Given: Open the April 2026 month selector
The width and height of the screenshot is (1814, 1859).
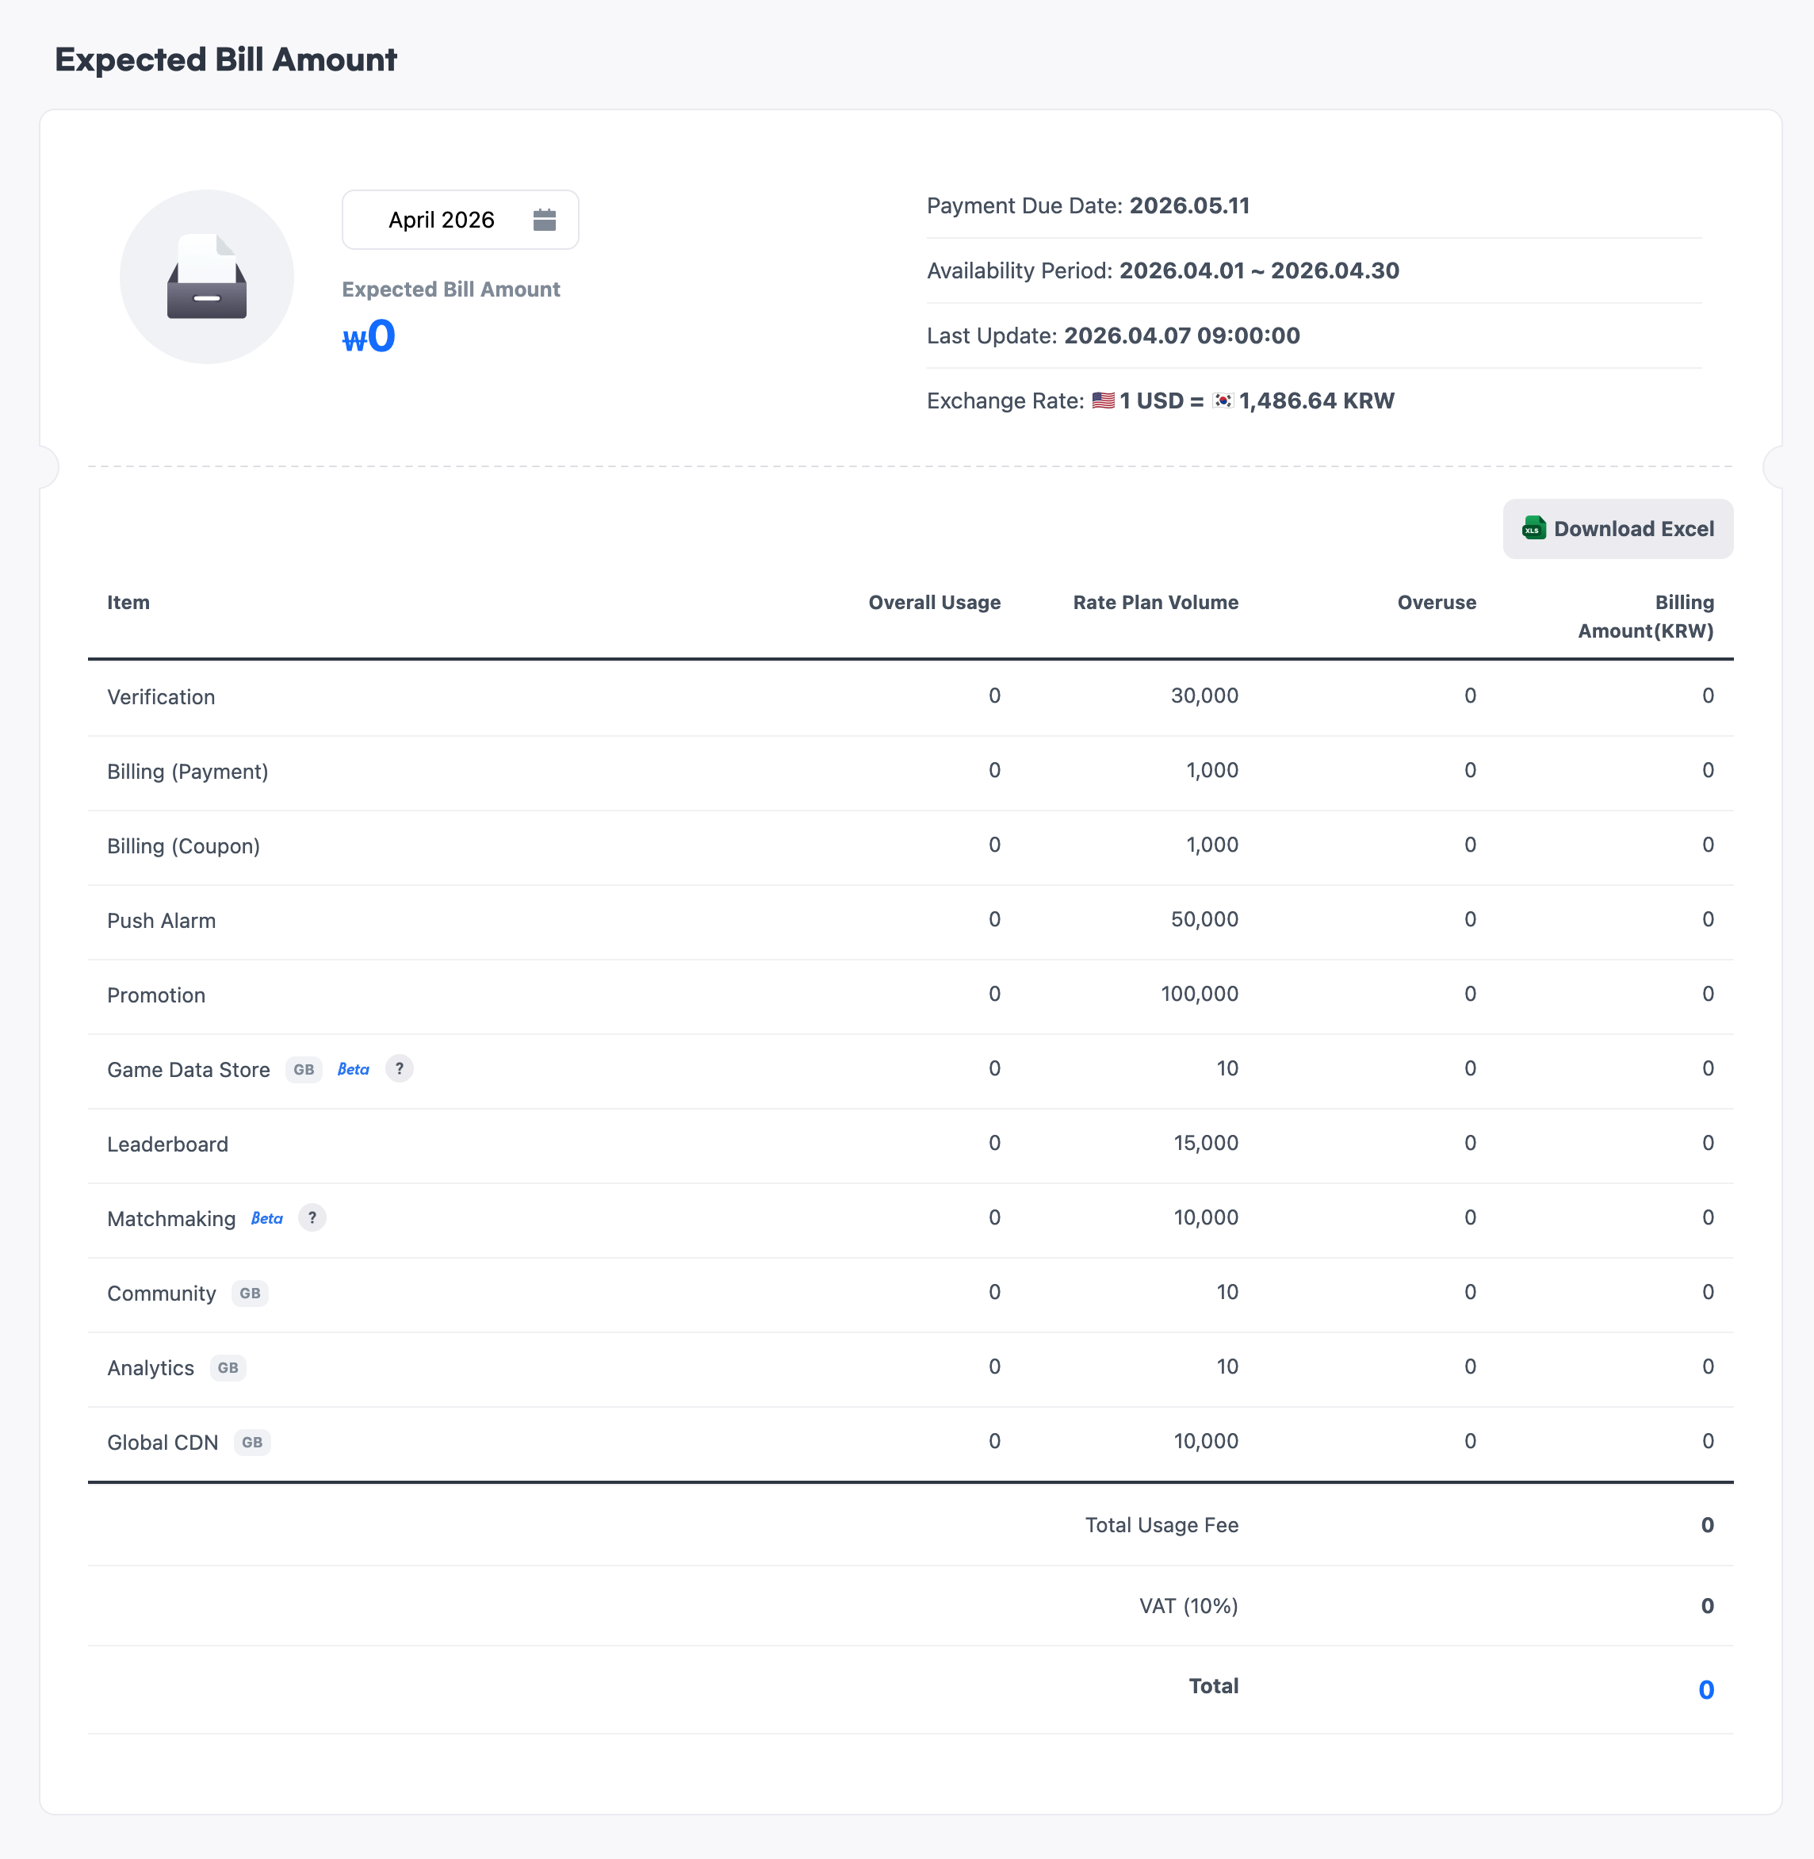Looking at the screenshot, I should coord(442,220).
